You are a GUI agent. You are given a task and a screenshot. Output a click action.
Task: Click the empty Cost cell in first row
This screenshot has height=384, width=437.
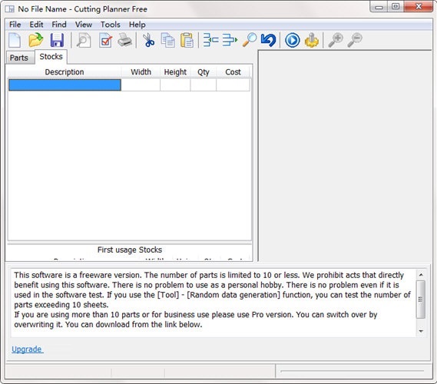point(233,85)
